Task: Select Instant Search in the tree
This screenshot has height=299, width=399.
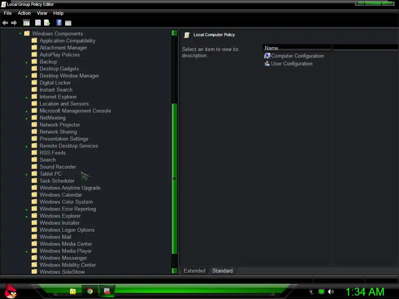Action: click(x=56, y=90)
